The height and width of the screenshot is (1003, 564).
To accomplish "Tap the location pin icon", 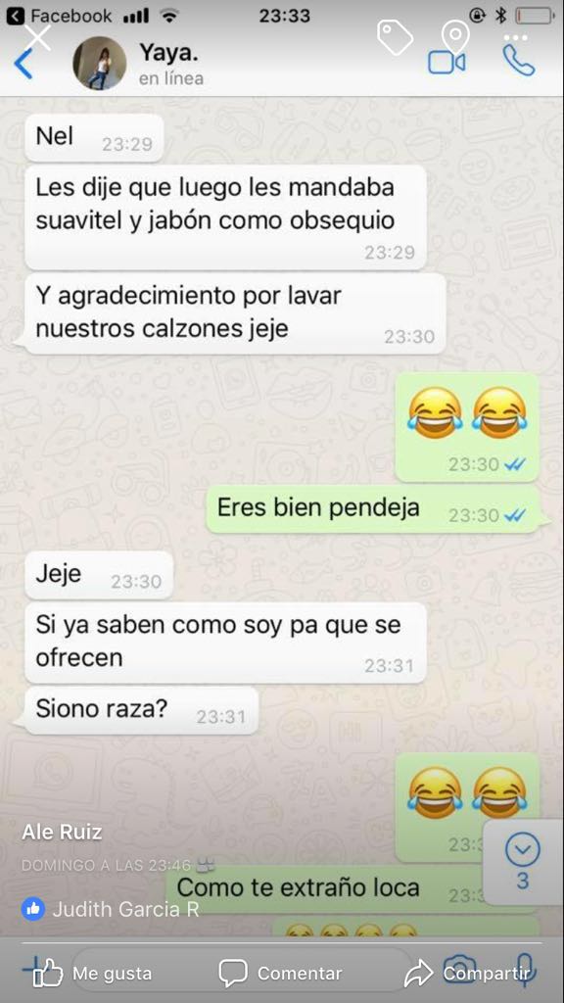I will click(x=455, y=37).
